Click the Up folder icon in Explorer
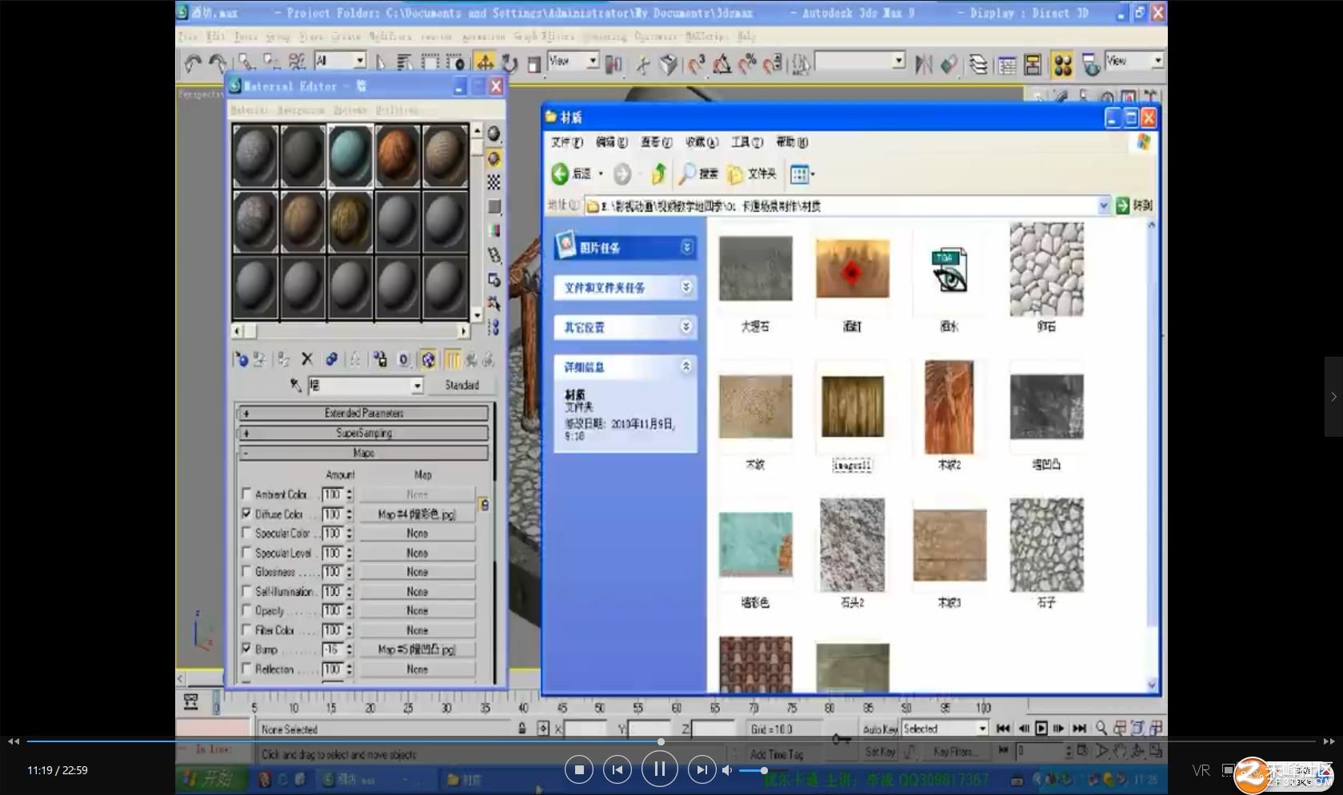 658,174
